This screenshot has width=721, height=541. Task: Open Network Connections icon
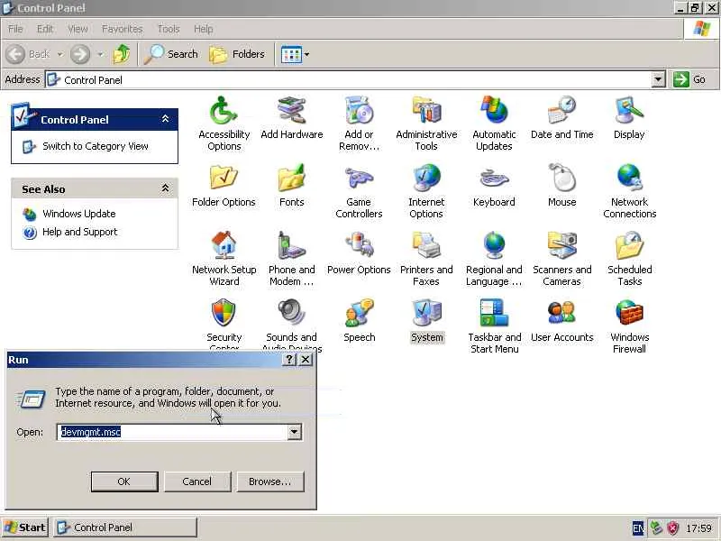629,179
